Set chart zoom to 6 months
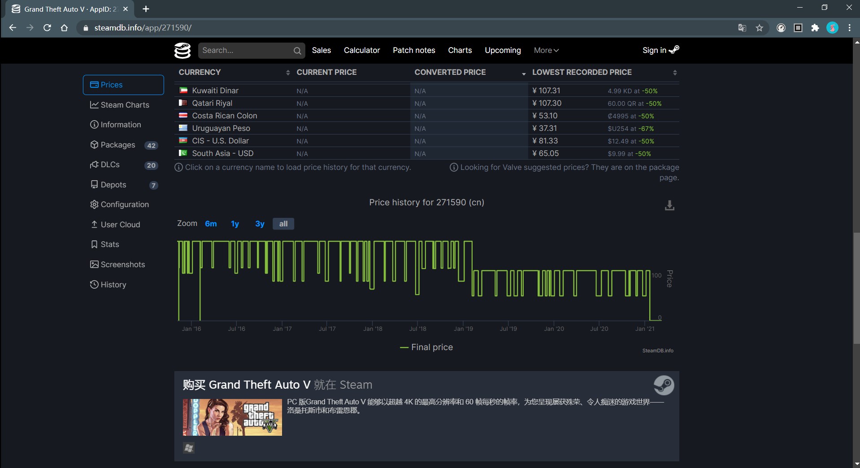Viewport: 860px width, 468px height. (211, 224)
